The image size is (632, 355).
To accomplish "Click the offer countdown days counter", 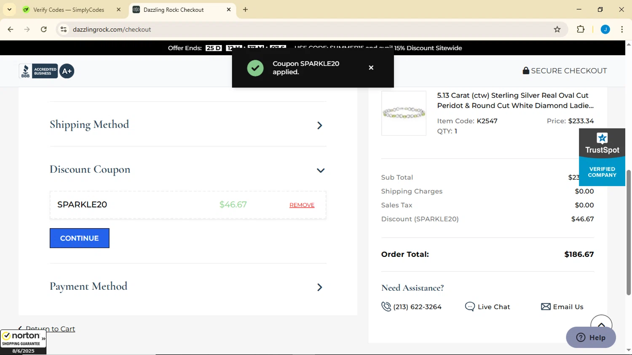I will [214, 48].
